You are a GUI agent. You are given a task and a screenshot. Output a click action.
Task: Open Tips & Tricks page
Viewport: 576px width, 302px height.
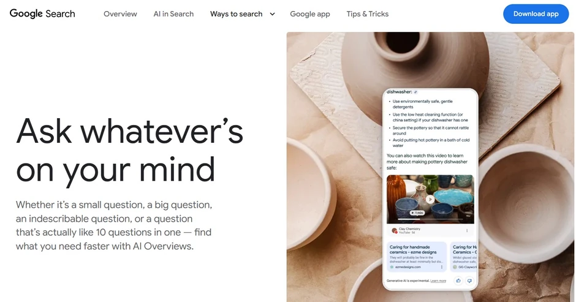(367, 14)
